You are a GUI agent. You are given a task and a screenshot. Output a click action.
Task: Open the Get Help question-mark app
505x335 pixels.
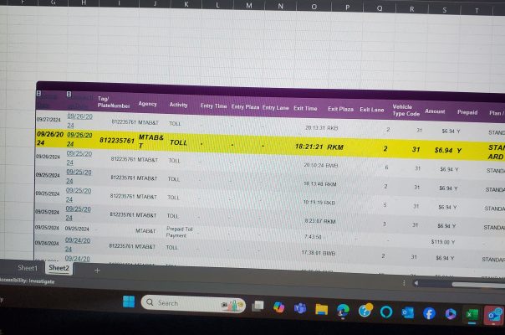point(365,311)
